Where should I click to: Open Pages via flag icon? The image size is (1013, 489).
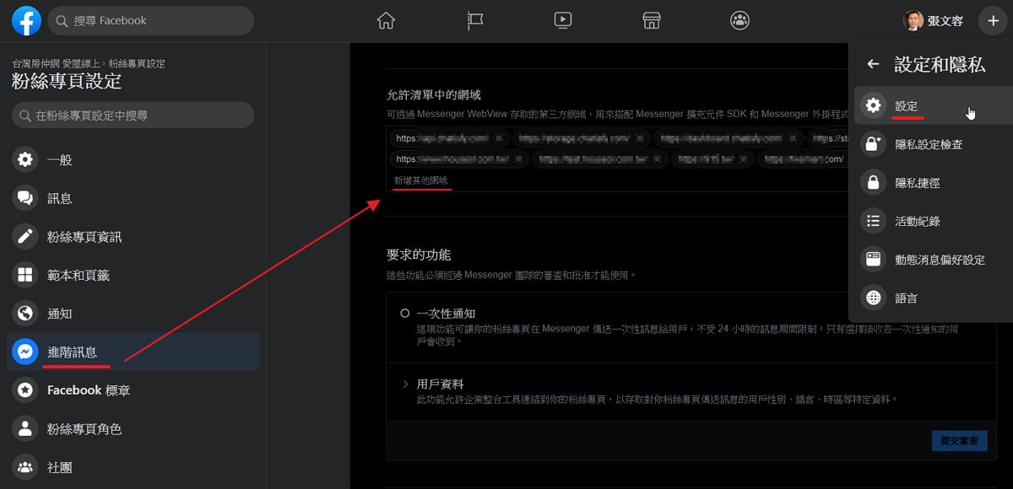point(475,21)
